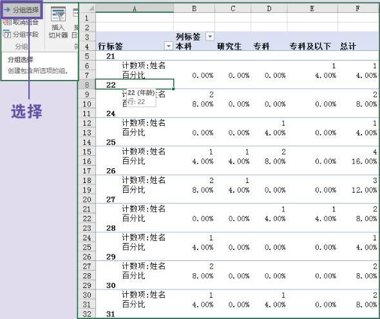Image resolution: width=380 pixels, height=319 pixels.
Task: Click the age group cell 31
Action: click(x=111, y=314)
